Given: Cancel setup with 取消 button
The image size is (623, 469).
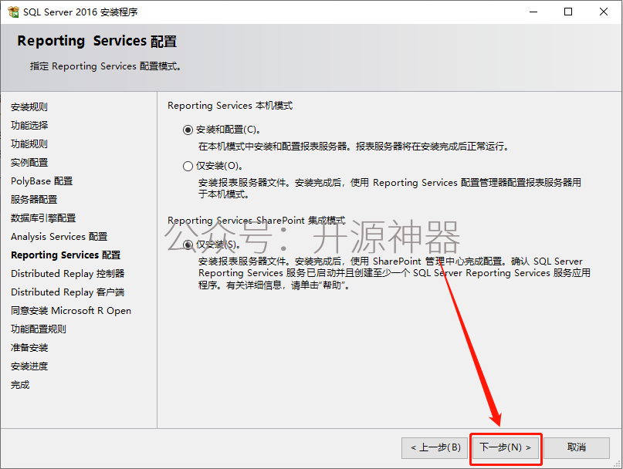Looking at the screenshot, I should click(577, 448).
